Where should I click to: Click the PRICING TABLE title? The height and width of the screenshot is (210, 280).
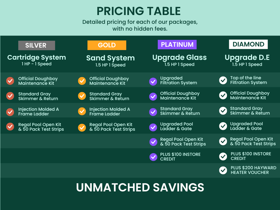[139, 11]
